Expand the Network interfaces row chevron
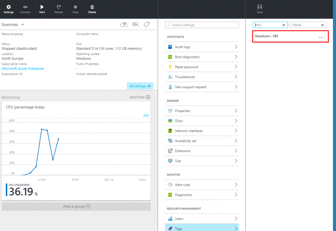The height and width of the screenshot is (231, 336). pyautogui.click(x=236, y=131)
